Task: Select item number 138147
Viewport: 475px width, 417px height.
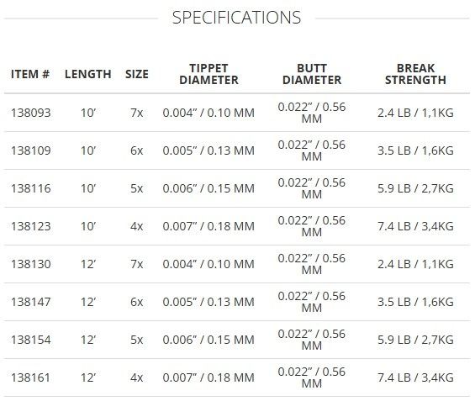Action: point(30,302)
